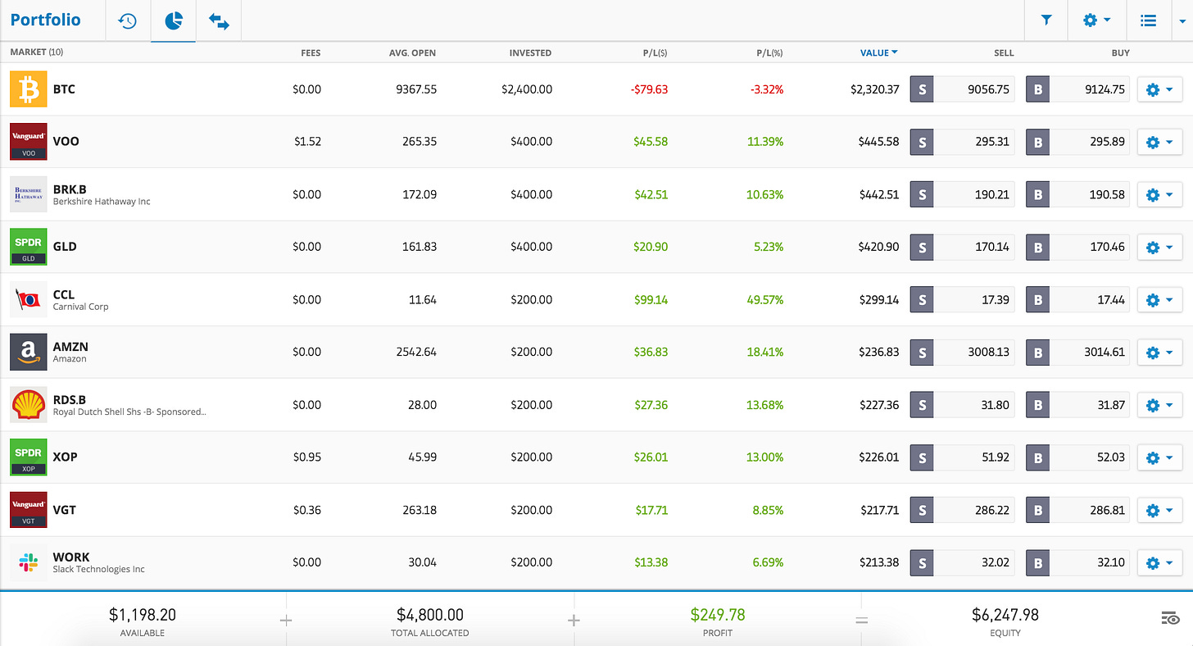Sort by the VALUE column header
Viewport: 1193px width, 646px height.
[x=878, y=52]
